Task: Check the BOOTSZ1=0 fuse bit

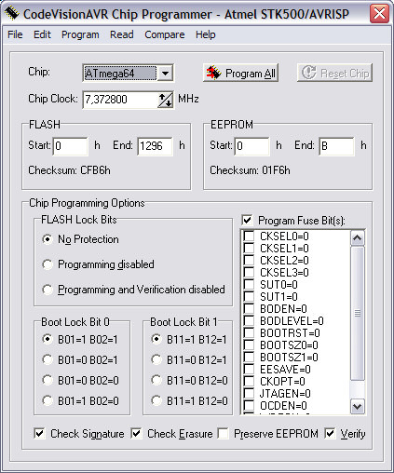Action: [249, 358]
